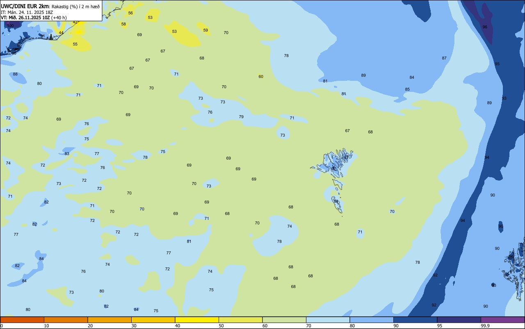Click the golden 30–40 legend swatch

[x=153, y=320]
